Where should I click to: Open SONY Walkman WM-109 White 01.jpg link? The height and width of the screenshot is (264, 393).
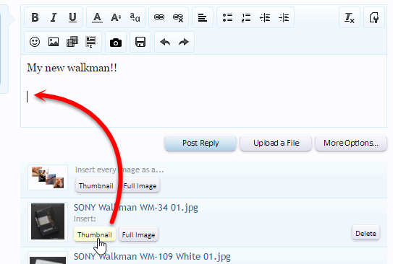pos(152,256)
